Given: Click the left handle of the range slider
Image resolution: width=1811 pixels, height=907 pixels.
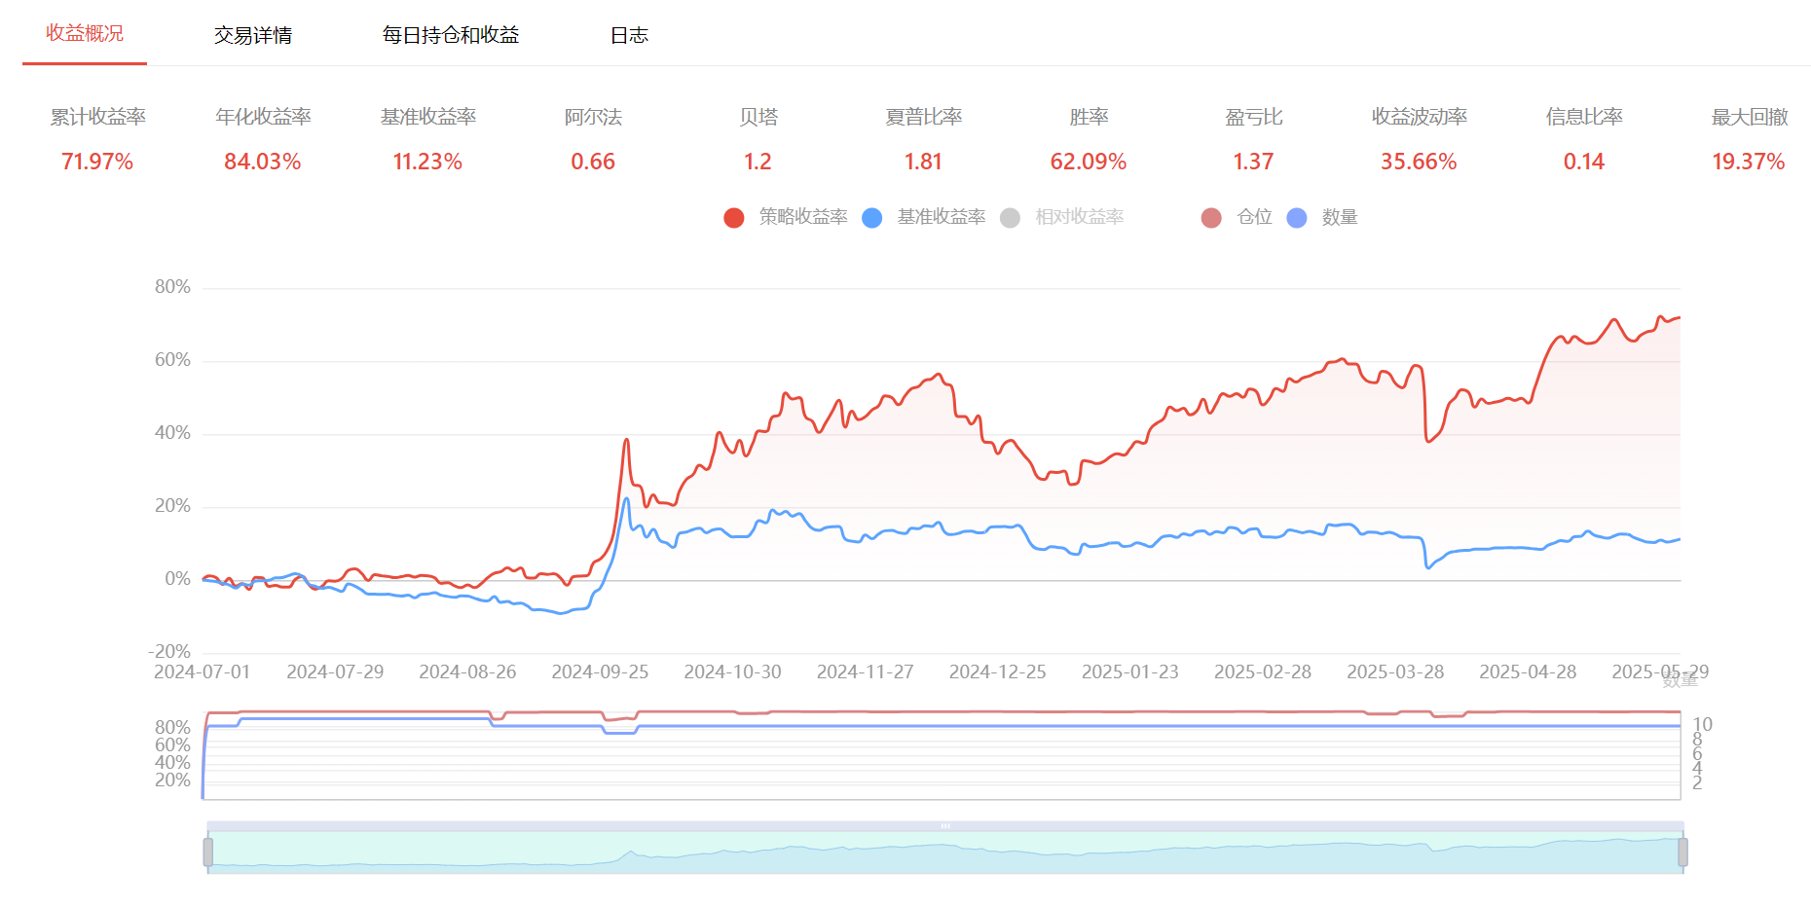Looking at the screenshot, I should (208, 853).
